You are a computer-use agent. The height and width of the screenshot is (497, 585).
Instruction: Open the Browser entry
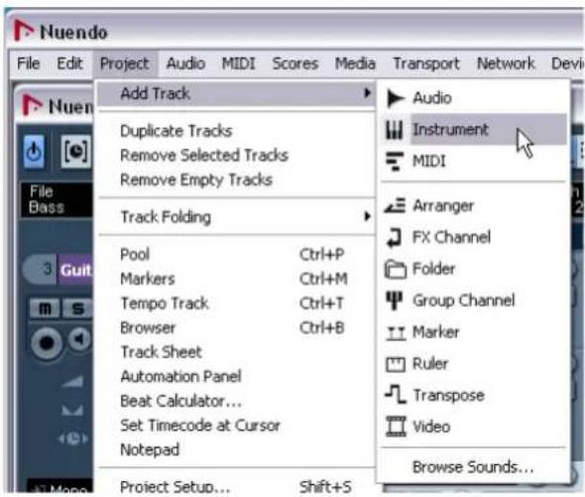[x=236, y=327]
